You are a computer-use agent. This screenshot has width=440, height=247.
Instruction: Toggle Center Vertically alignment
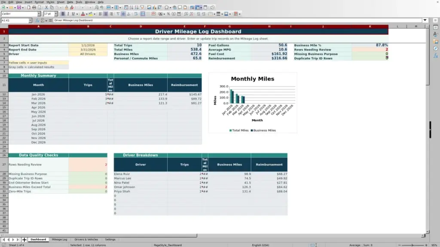[123, 14]
